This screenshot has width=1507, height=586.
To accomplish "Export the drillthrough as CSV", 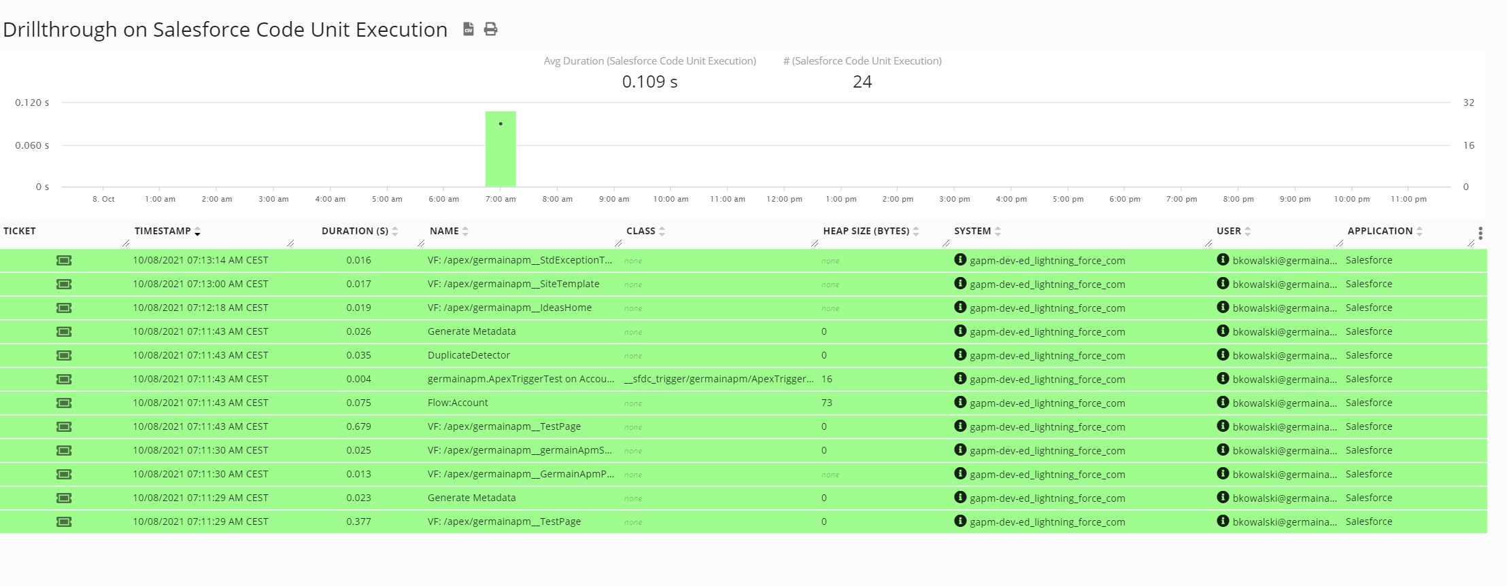I will click(468, 29).
